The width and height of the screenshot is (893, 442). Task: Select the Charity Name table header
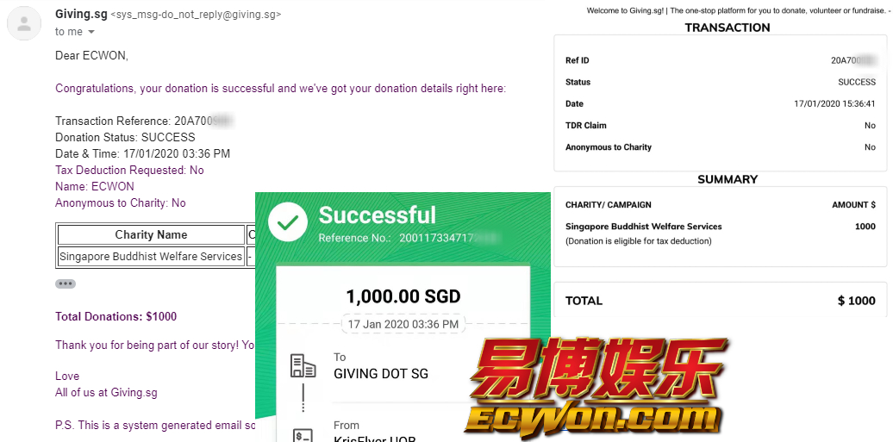coord(151,234)
